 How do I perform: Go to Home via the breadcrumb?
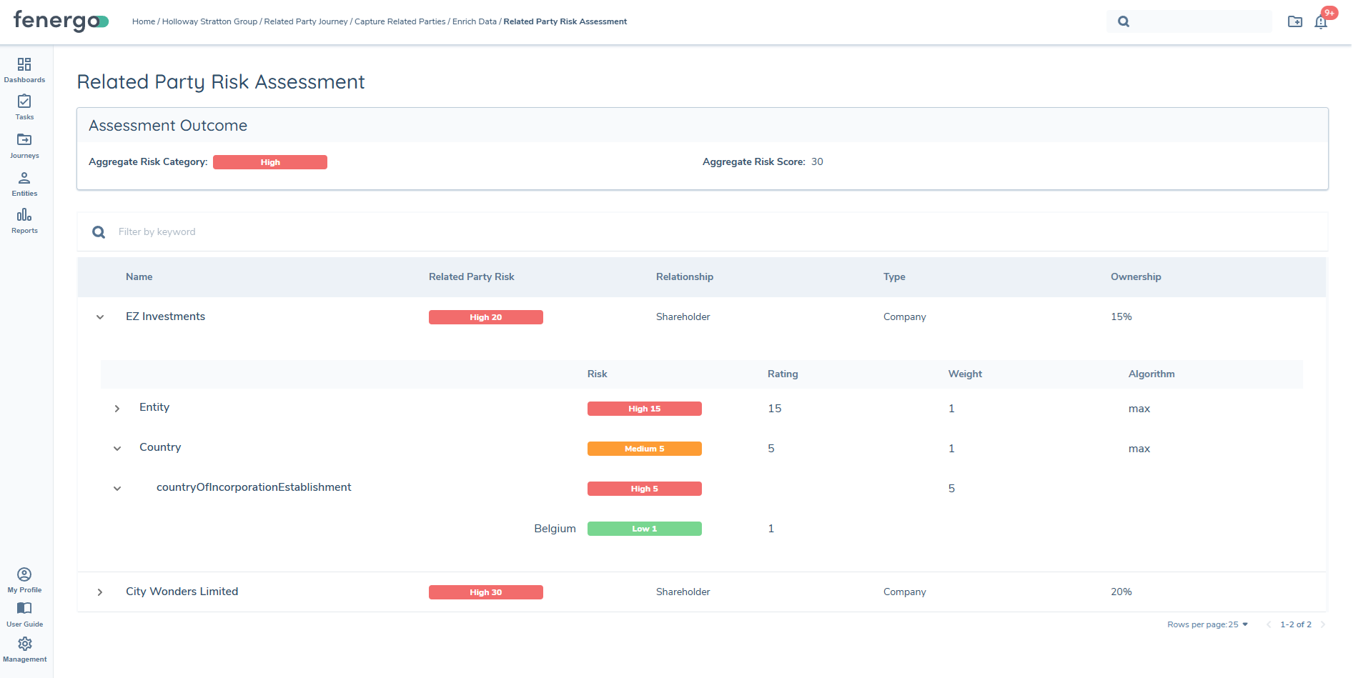click(143, 21)
